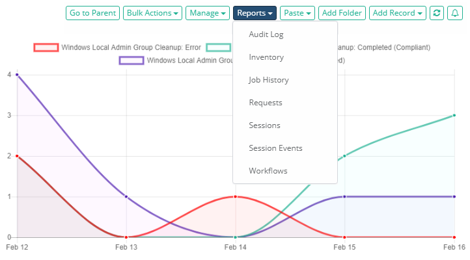470x260 pixels.
Task: Open the Job History report
Action: pos(268,80)
